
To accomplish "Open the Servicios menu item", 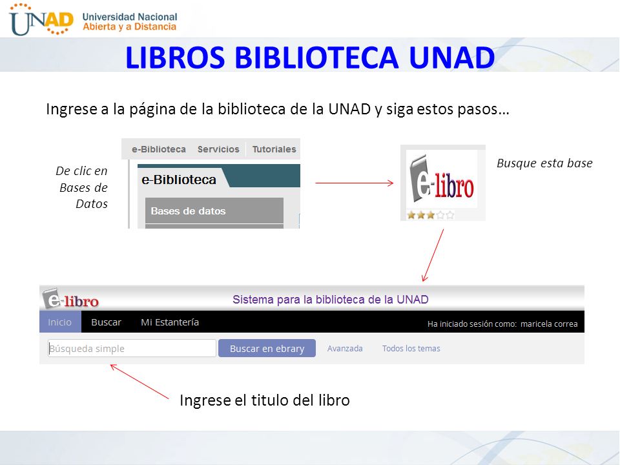I will click(x=218, y=149).
